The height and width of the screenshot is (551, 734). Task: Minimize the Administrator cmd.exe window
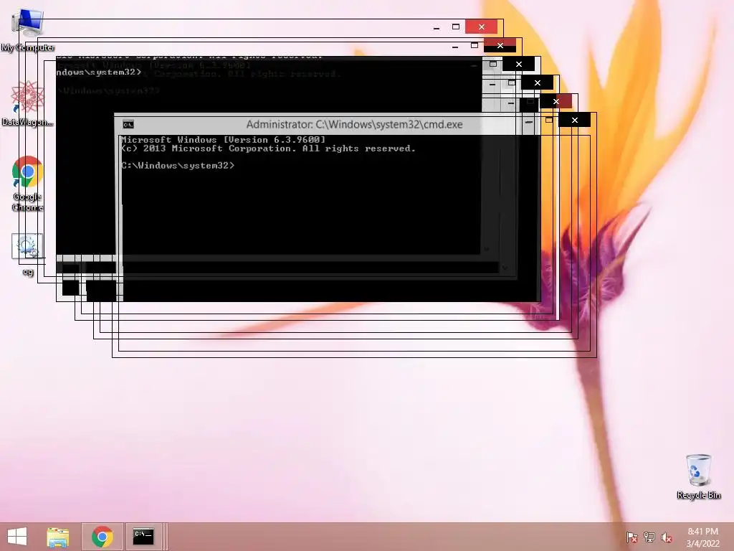(529, 121)
